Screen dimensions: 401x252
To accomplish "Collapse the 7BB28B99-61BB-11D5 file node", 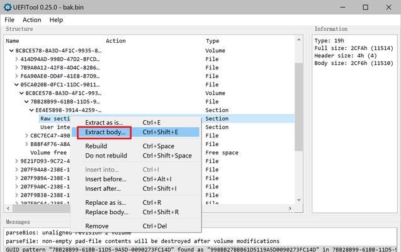I will tap(26, 101).
